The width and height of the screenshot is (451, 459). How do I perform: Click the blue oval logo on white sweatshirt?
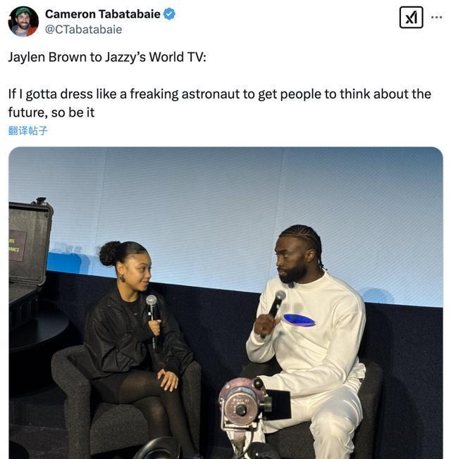pos(299,320)
